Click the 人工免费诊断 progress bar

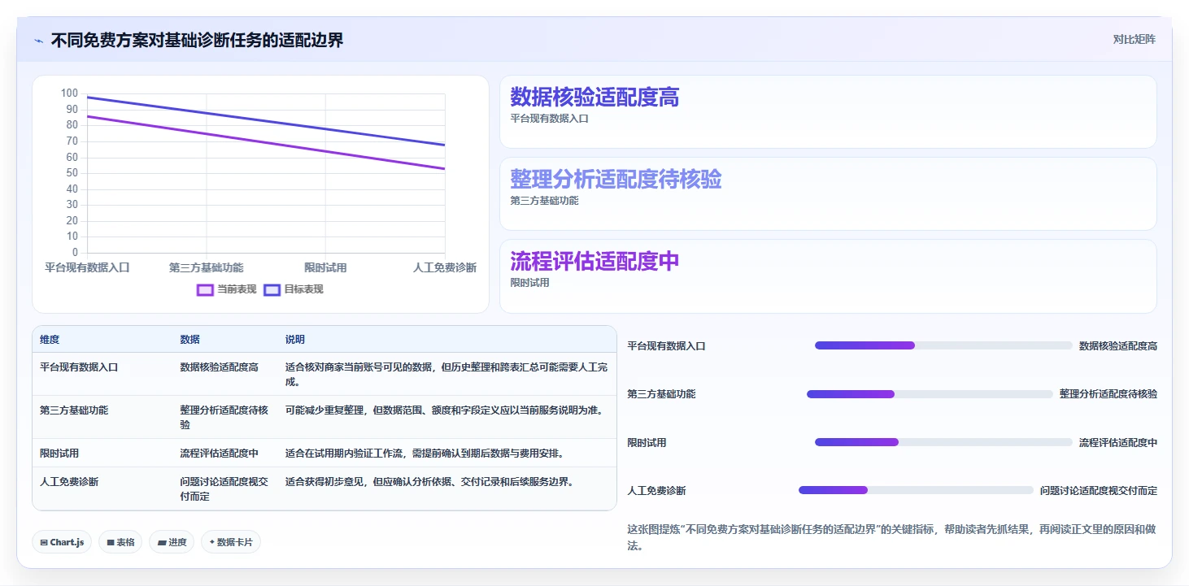916,490
